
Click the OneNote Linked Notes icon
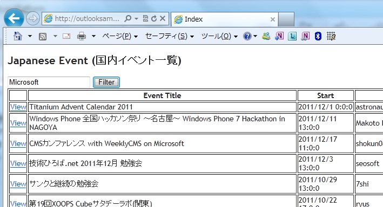[x=305, y=36]
